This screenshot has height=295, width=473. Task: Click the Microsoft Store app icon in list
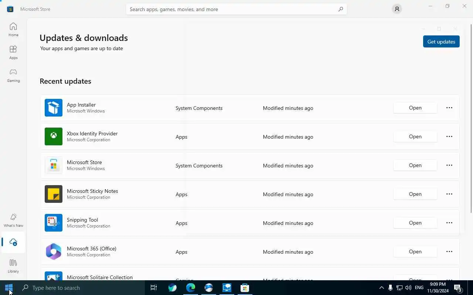pyautogui.click(x=54, y=165)
